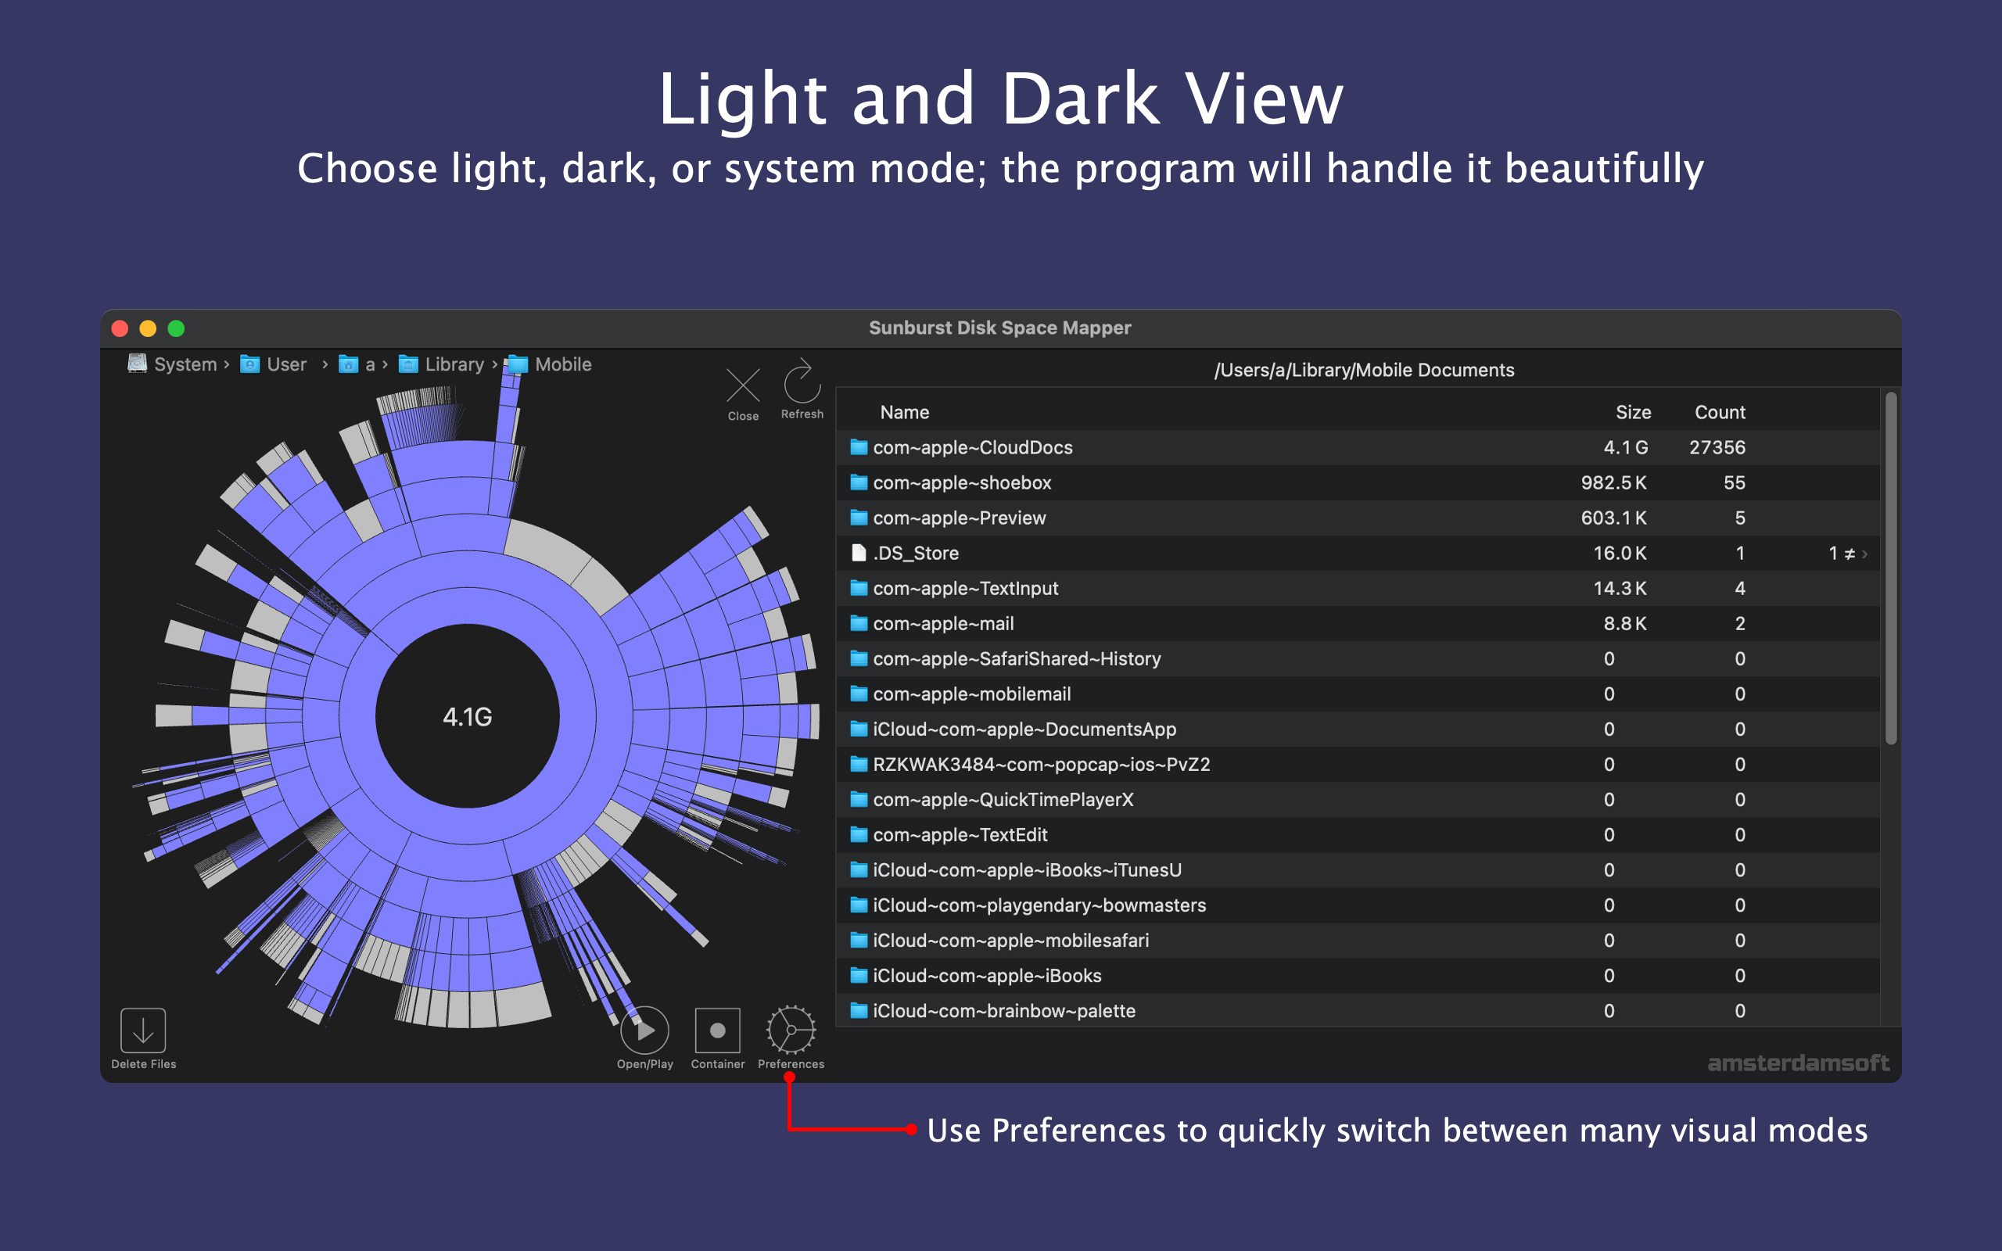Click the System disk breadcrumb icon
The image size is (2002, 1251).
click(138, 364)
